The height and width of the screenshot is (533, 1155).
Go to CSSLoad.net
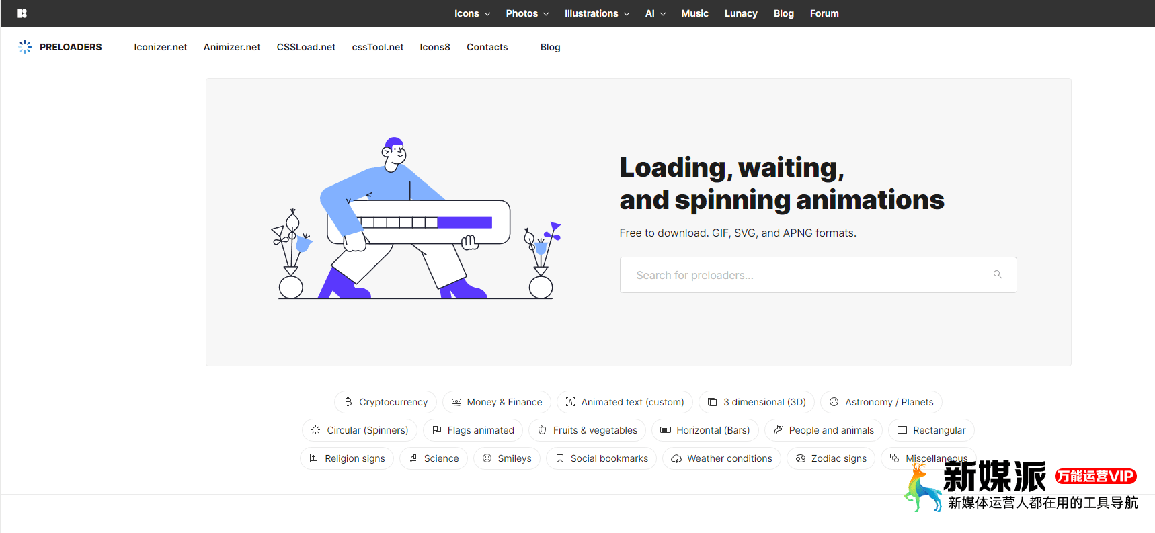(x=306, y=47)
